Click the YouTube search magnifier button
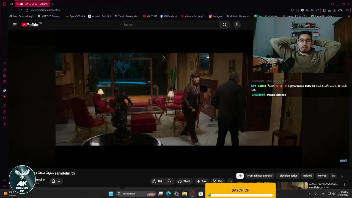 tap(224, 25)
